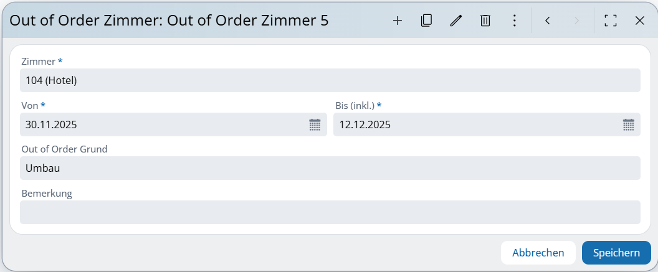Viewport: 658px width, 272px height.
Task: Select the Out of Order Grund field
Action: (330, 168)
